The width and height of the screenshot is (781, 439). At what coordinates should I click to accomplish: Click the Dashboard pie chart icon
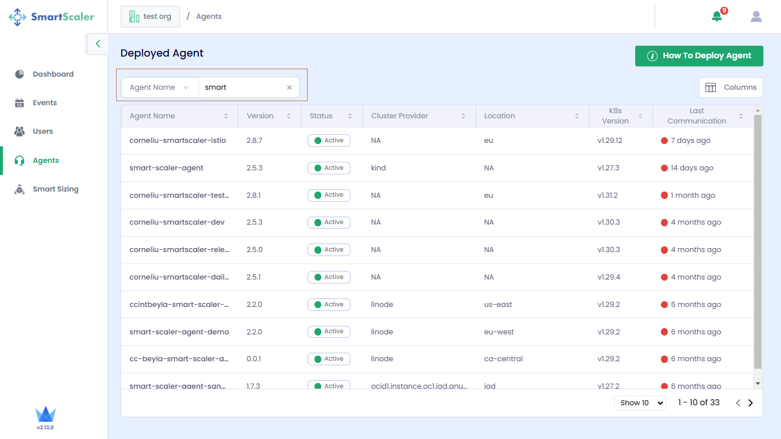tap(19, 74)
